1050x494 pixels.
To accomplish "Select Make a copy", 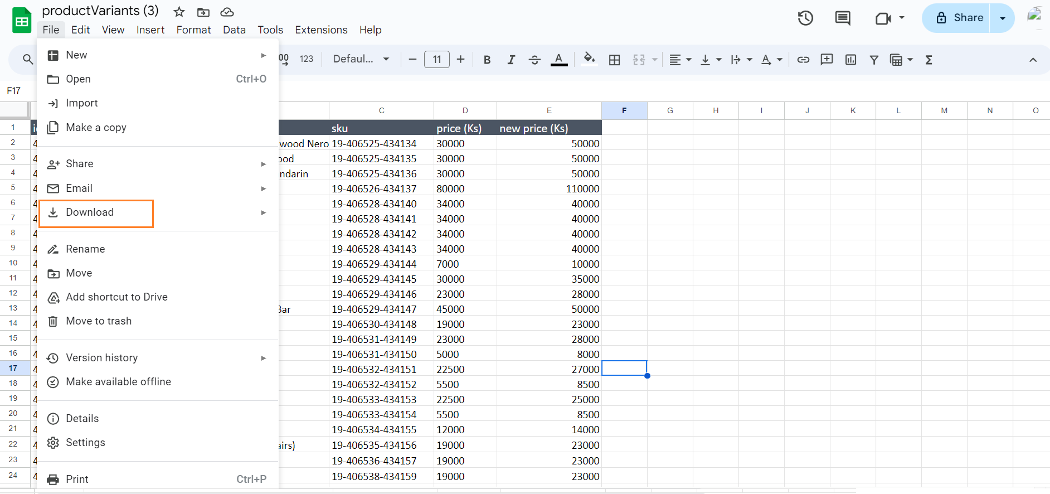I will pos(158,127).
